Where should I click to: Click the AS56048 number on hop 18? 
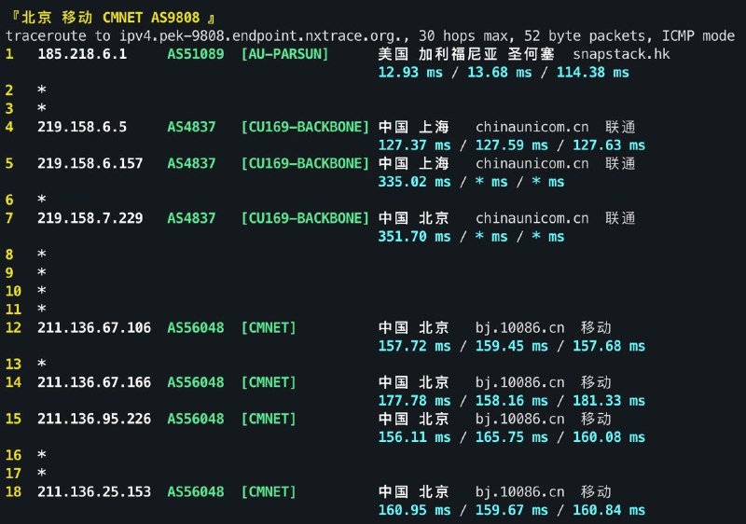click(195, 491)
